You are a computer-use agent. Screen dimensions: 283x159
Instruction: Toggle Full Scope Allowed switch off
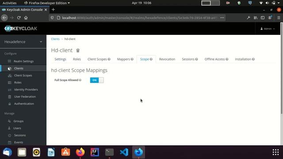click(x=97, y=80)
